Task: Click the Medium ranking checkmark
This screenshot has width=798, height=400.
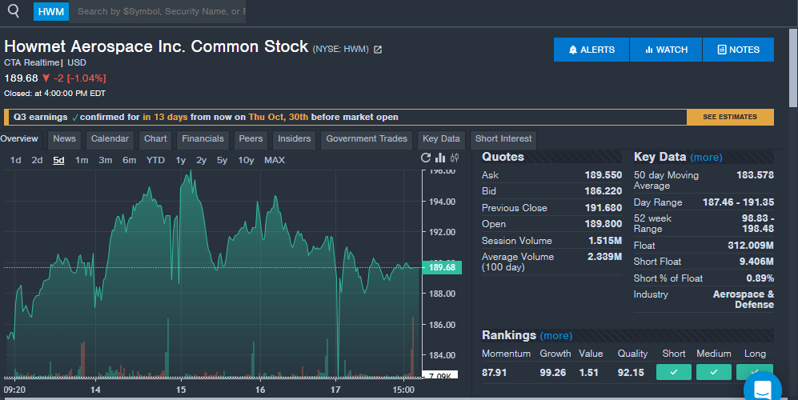Action: (x=713, y=372)
